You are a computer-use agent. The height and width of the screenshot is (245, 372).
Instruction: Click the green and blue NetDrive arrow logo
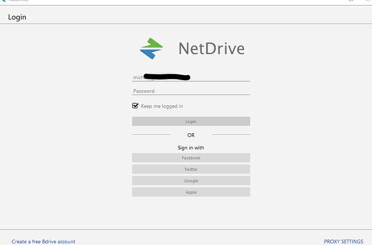(151, 48)
